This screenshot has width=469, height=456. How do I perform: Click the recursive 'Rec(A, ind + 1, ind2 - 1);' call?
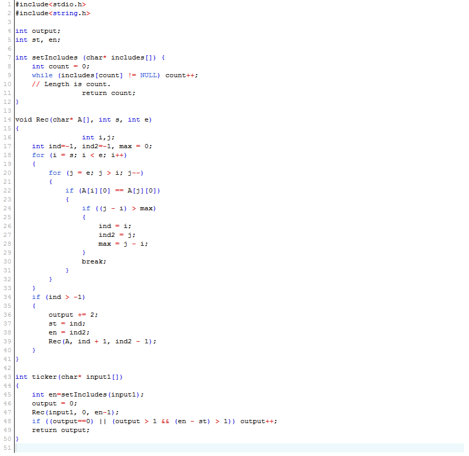102,341
